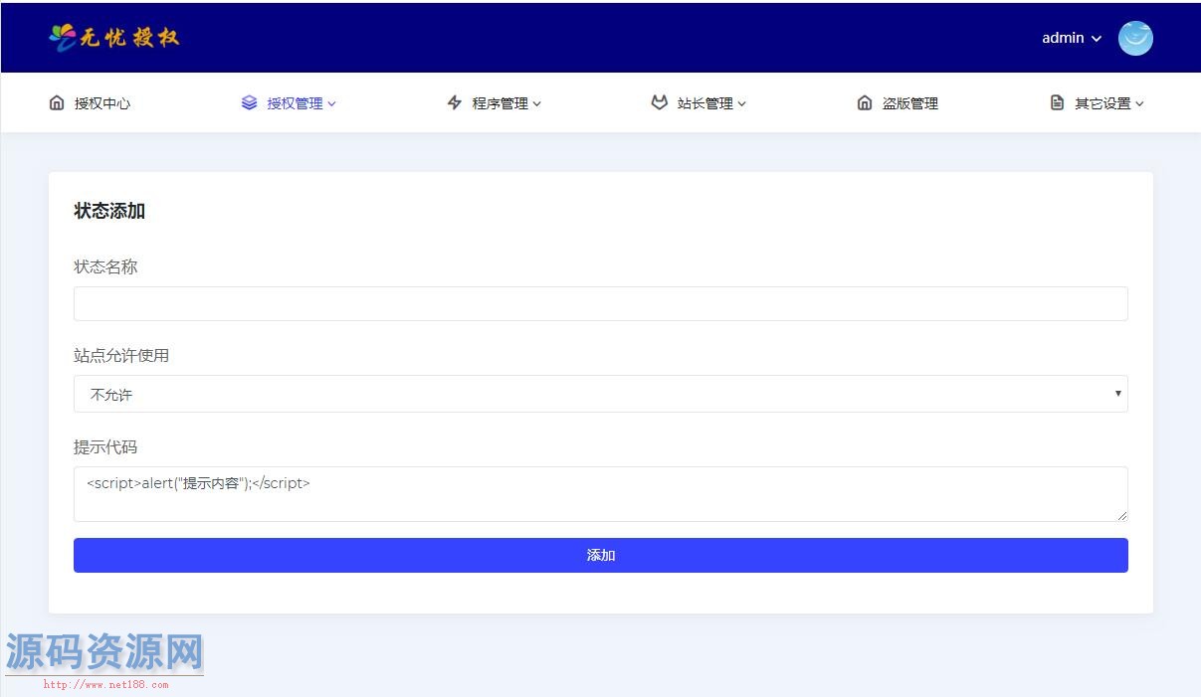Expand the 站长管理 menu chevron

742,103
